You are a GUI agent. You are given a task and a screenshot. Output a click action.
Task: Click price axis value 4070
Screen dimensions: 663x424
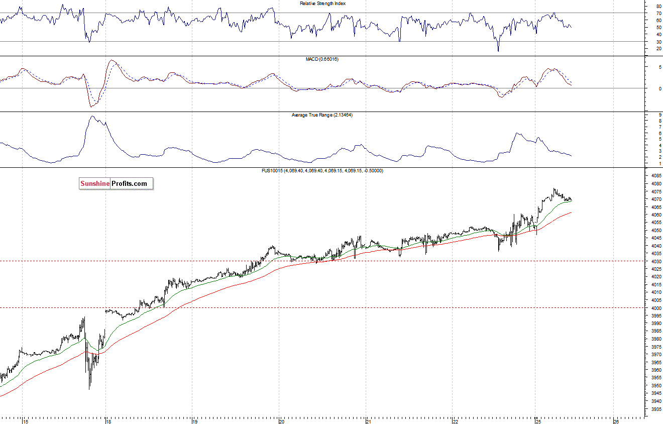click(656, 199)
